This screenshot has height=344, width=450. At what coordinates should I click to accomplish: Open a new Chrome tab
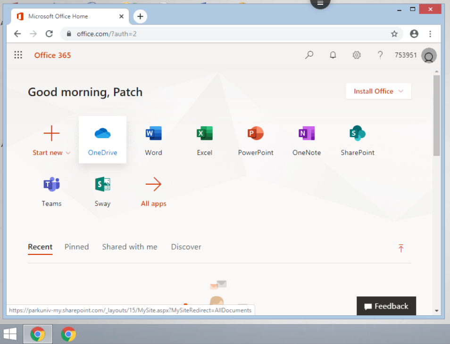(140, 16)
